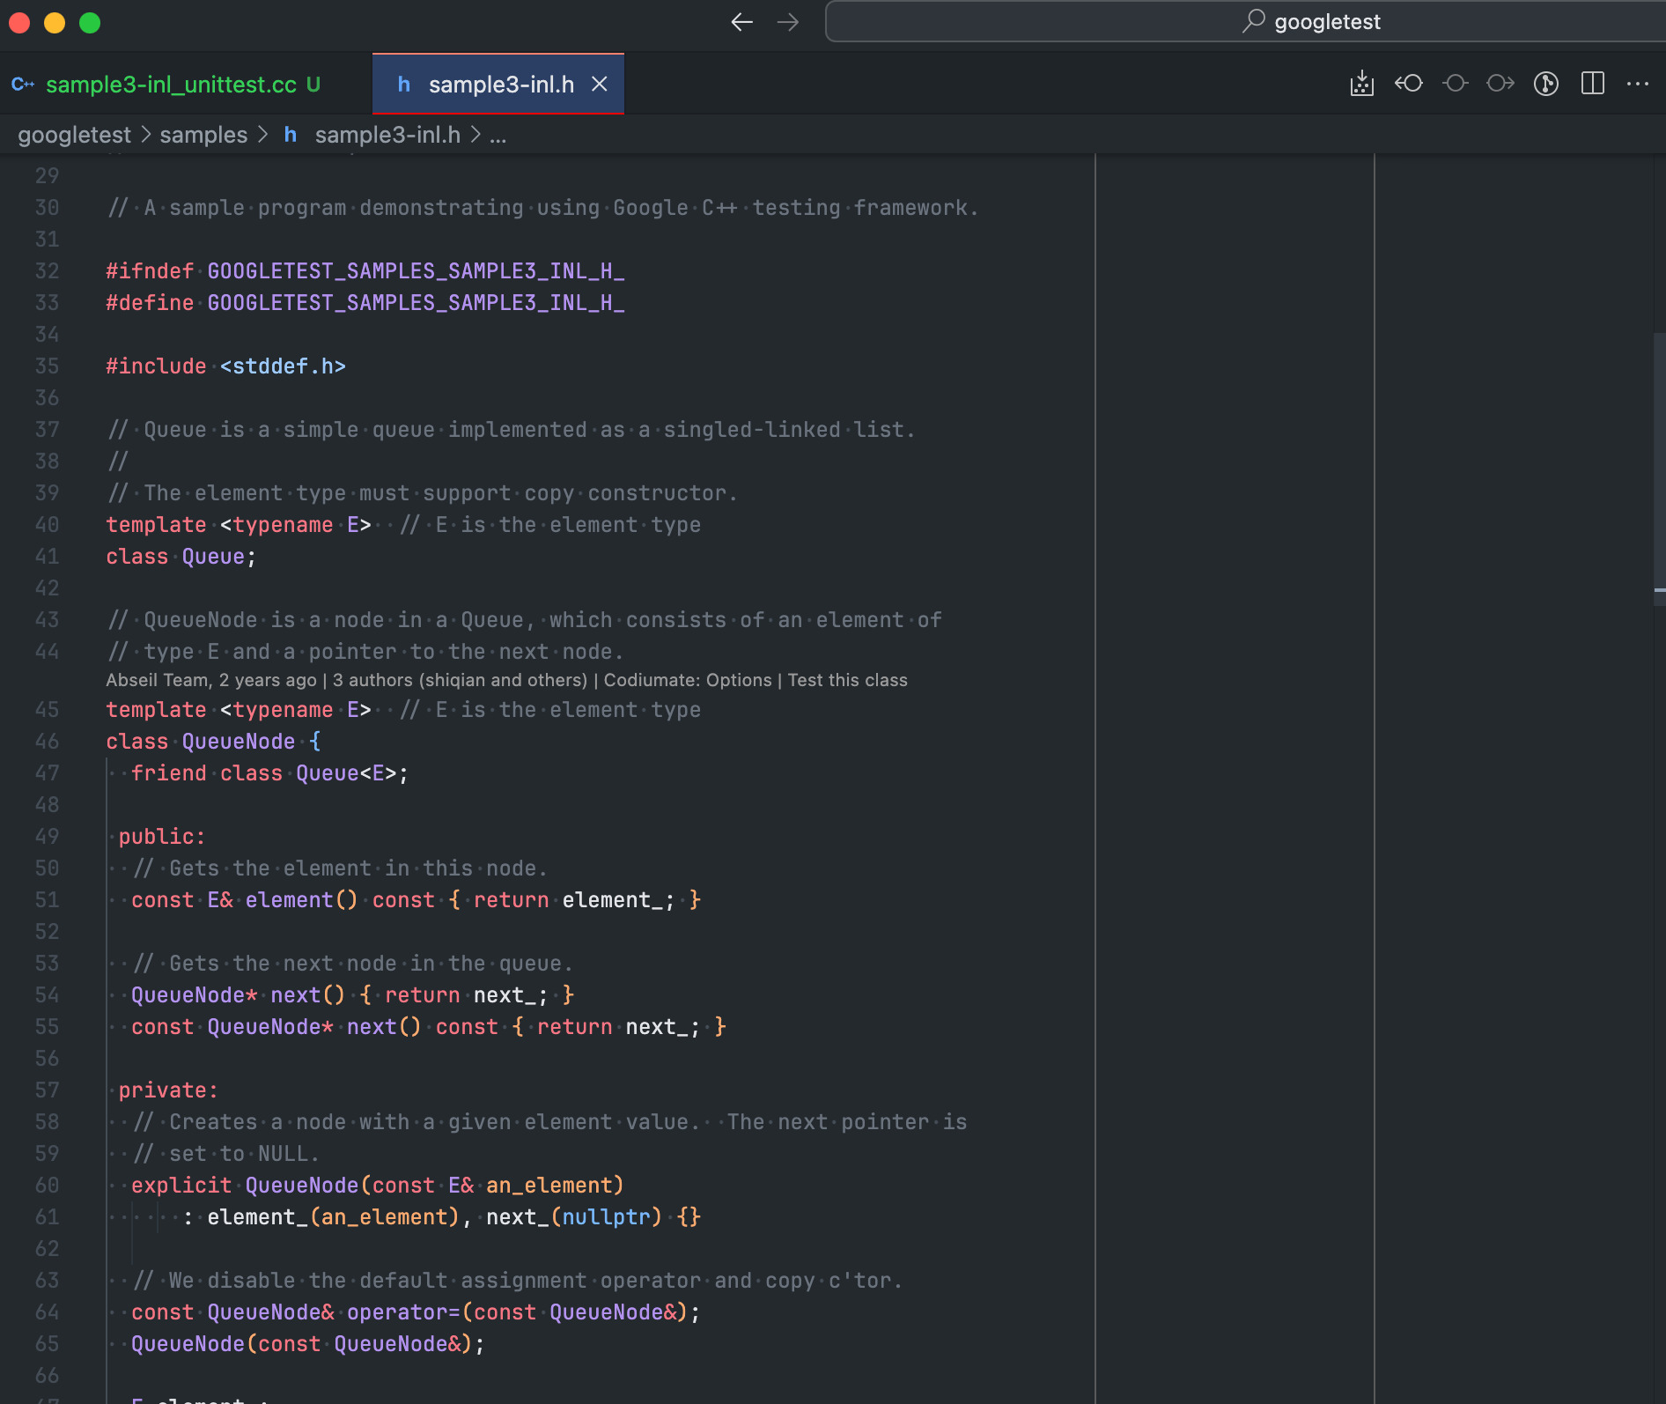Click the go back arrow
The height and width of the screenshot is (1404, 1666).
(741, 22)
